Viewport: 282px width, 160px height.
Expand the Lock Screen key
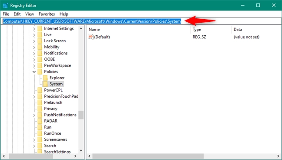pyautogui.click(x=34, y=41)
